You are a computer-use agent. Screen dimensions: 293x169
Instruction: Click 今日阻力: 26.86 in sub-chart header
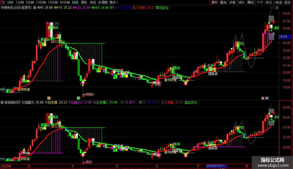coord(32,102)
